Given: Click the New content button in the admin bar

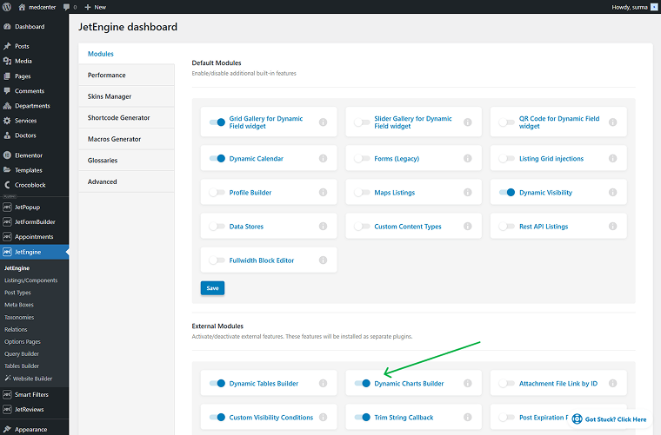Looking at the screenshot, I should [96, 7].
